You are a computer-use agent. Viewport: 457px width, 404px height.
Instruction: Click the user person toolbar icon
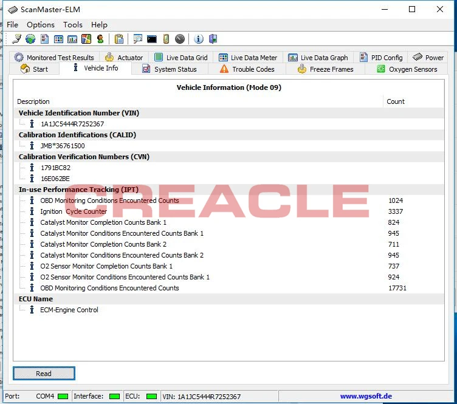coord(100,39)
